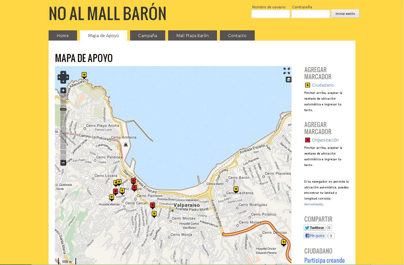
Task: Go to the Contacto tab
Action: [237, 35]
